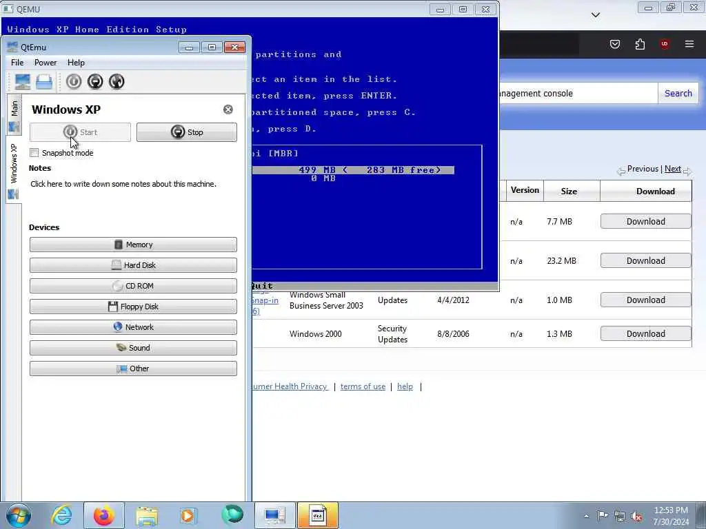Click the 4/4/2012 date cell
This screenshot has height=529, width=706.
point(454,300)
